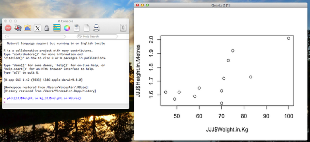This screenshot has width=310, height=142.
Task: Click the working directory path field
Action: pyautogui.click(x=35, y=37)
